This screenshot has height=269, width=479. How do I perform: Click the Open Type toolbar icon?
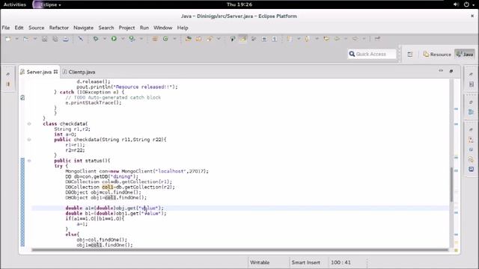[188, 39]
